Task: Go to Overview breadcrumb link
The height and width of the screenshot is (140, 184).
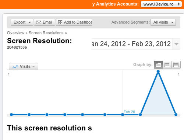Action: coord(15,33)
